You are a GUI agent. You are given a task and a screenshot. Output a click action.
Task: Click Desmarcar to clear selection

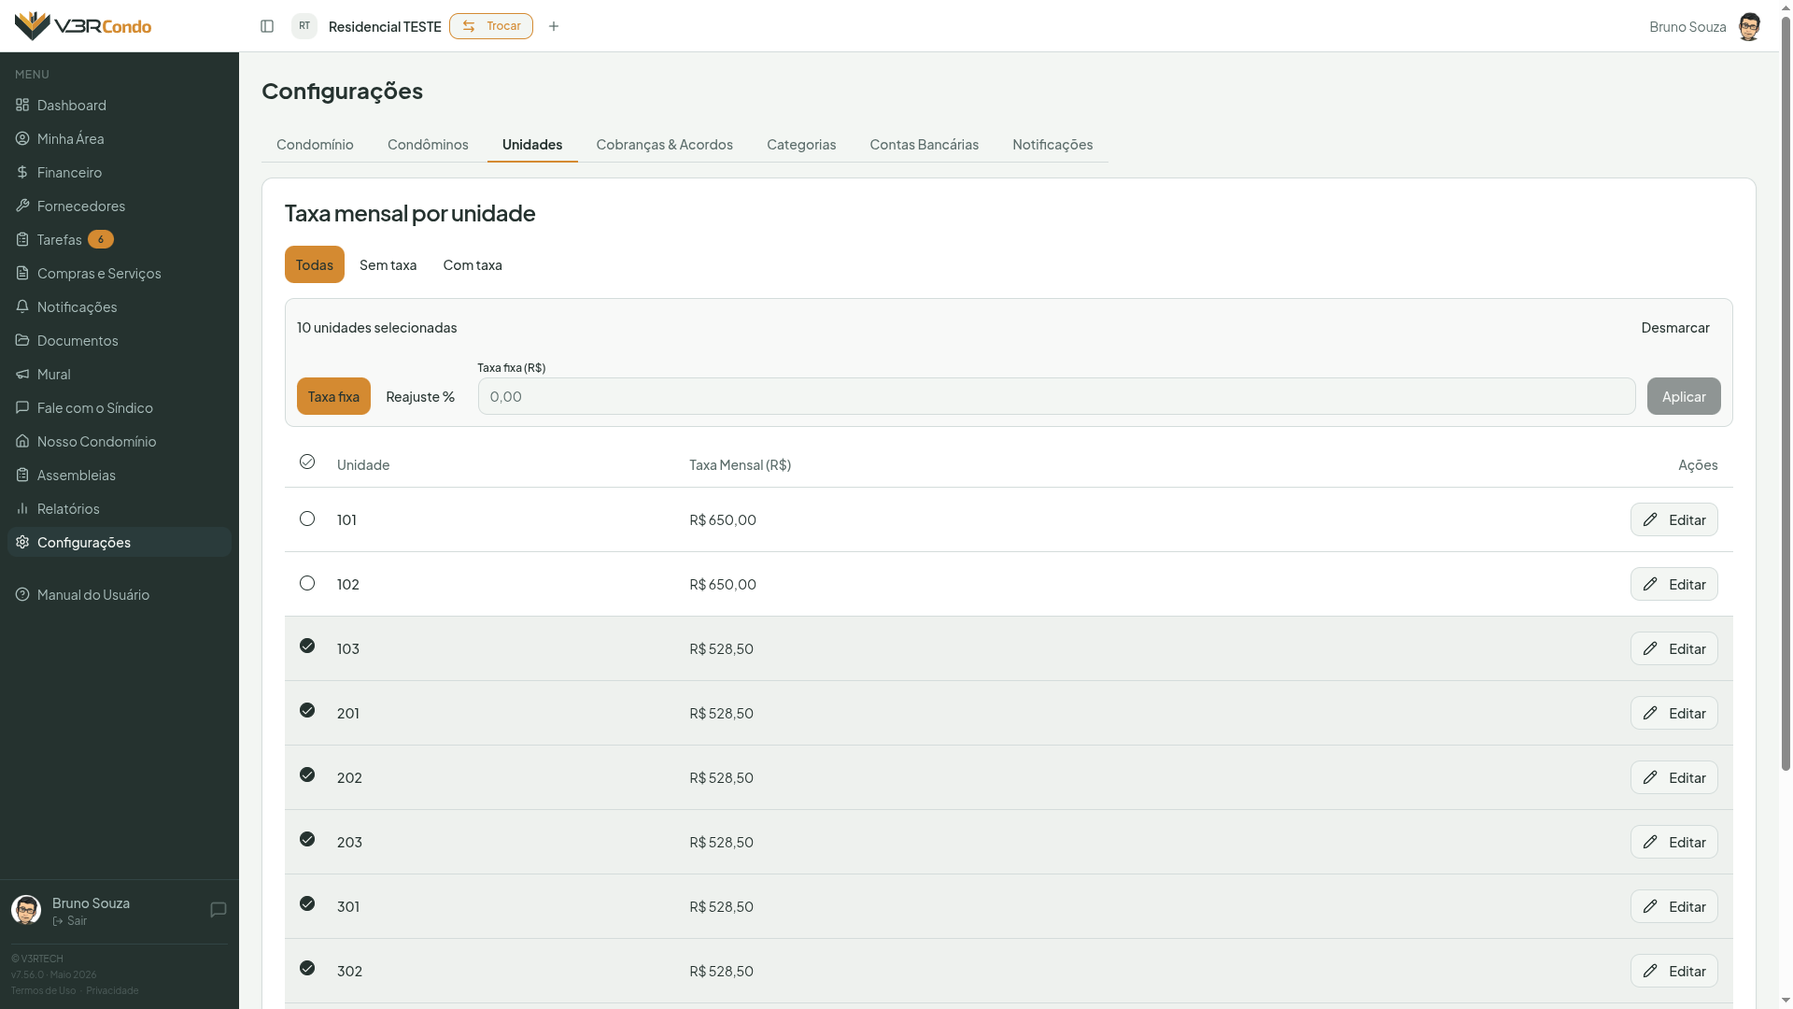pyautogui.click(x=1675, y=327)
